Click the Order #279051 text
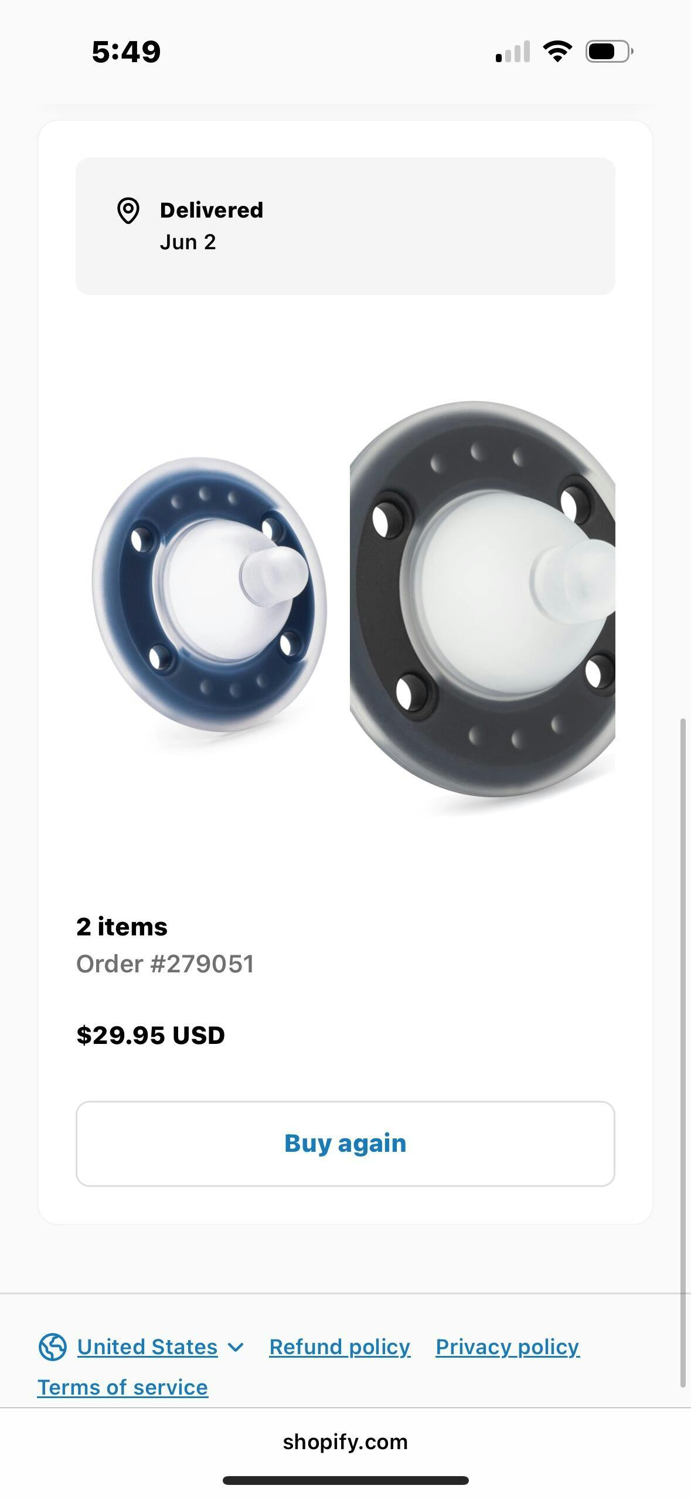 click(x=165, y=964)
